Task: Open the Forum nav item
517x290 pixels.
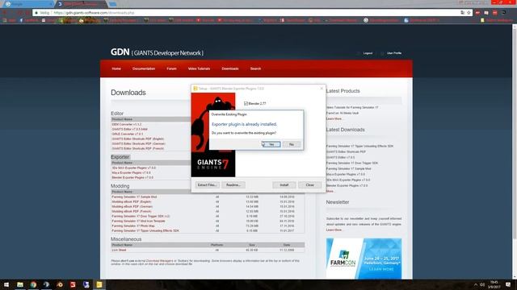Action: [x=171, y=68]
